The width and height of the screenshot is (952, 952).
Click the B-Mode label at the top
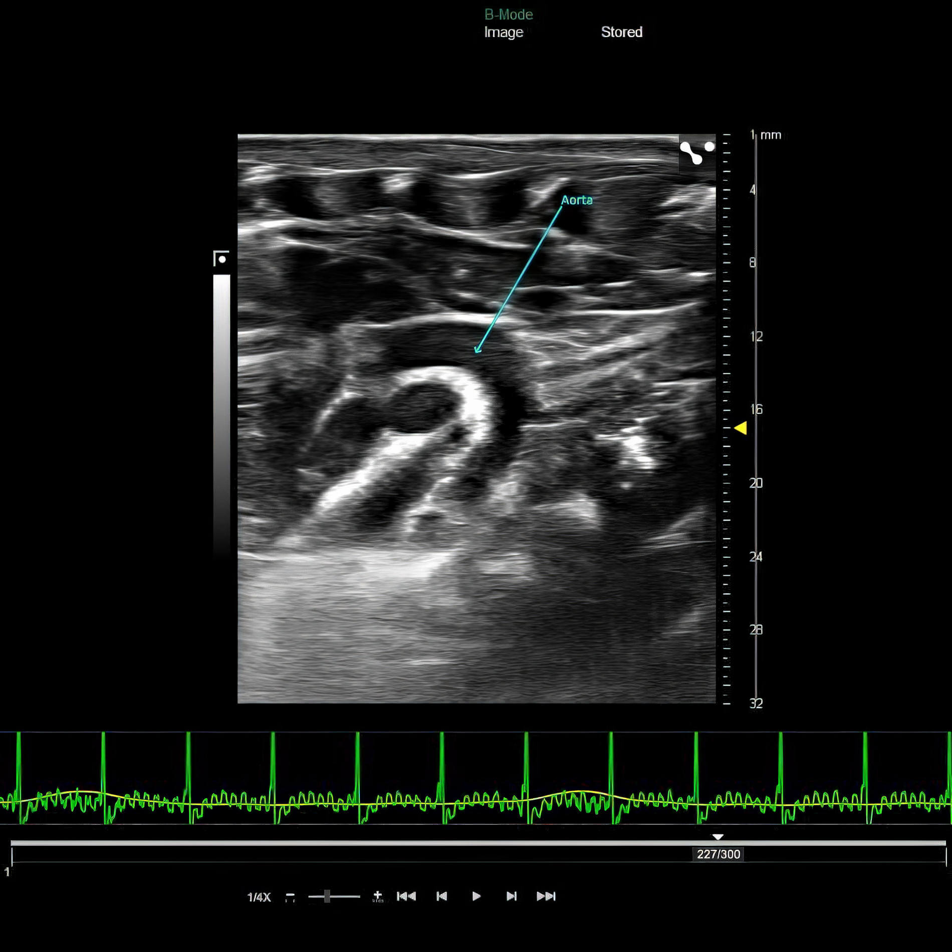(x=508, y=15)
